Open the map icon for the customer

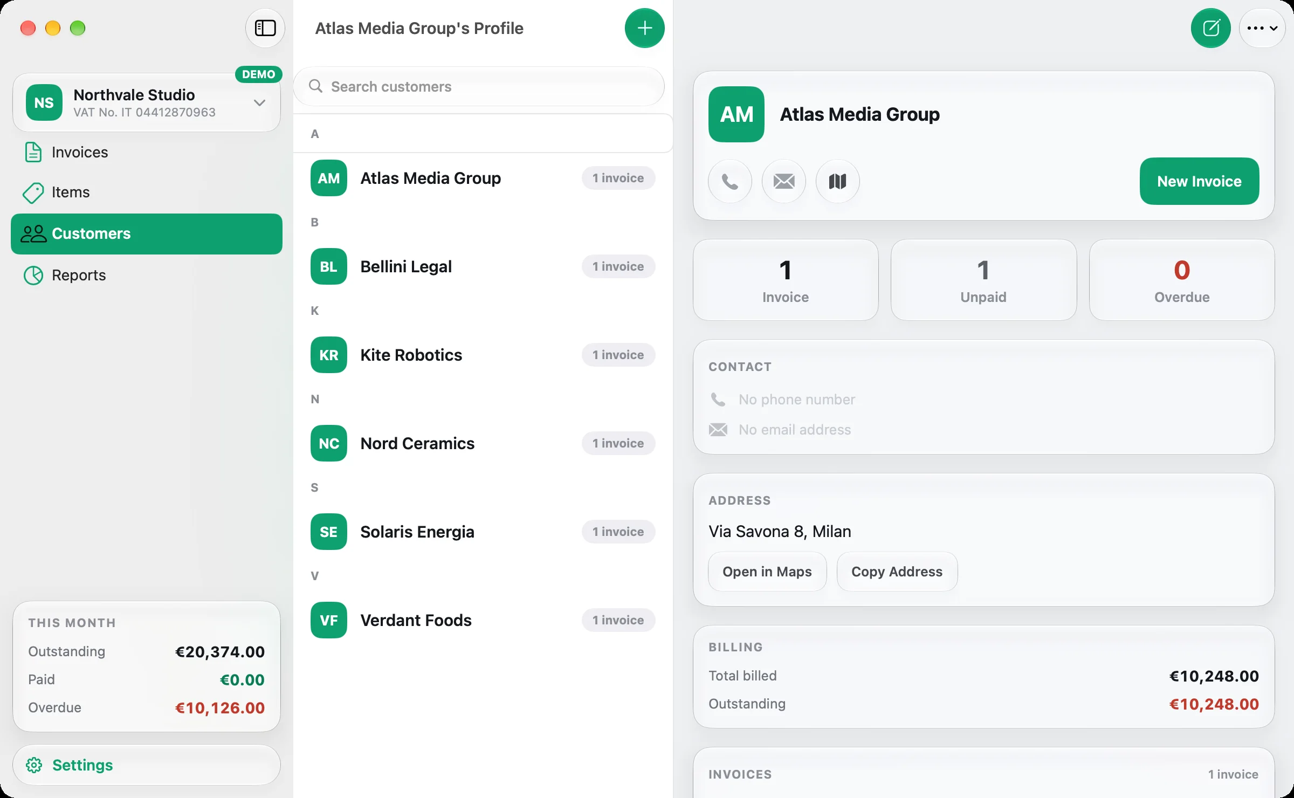pos(838,181)
